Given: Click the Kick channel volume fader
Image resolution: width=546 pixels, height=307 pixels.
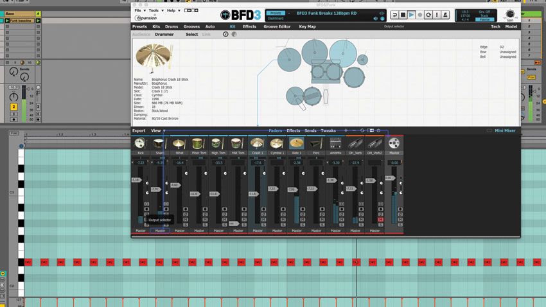Looking at the screenshot, I should [136, 180].
